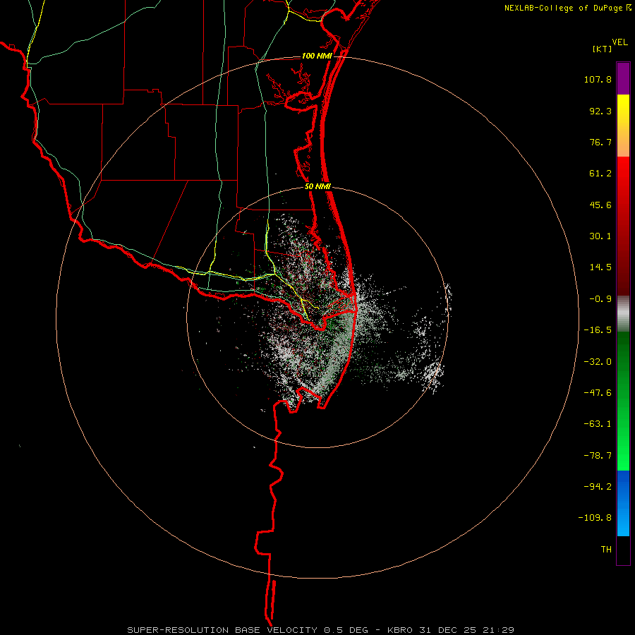Select the 76.7 velocity legend value
The height and width of the screenshot is (635, 635).
600,142
